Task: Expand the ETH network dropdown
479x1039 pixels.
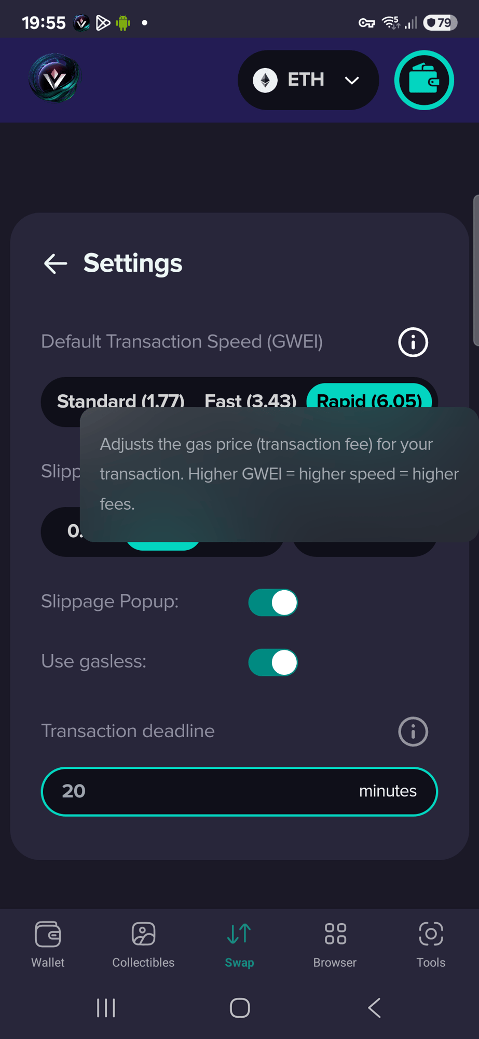Action: pos(308,80)
